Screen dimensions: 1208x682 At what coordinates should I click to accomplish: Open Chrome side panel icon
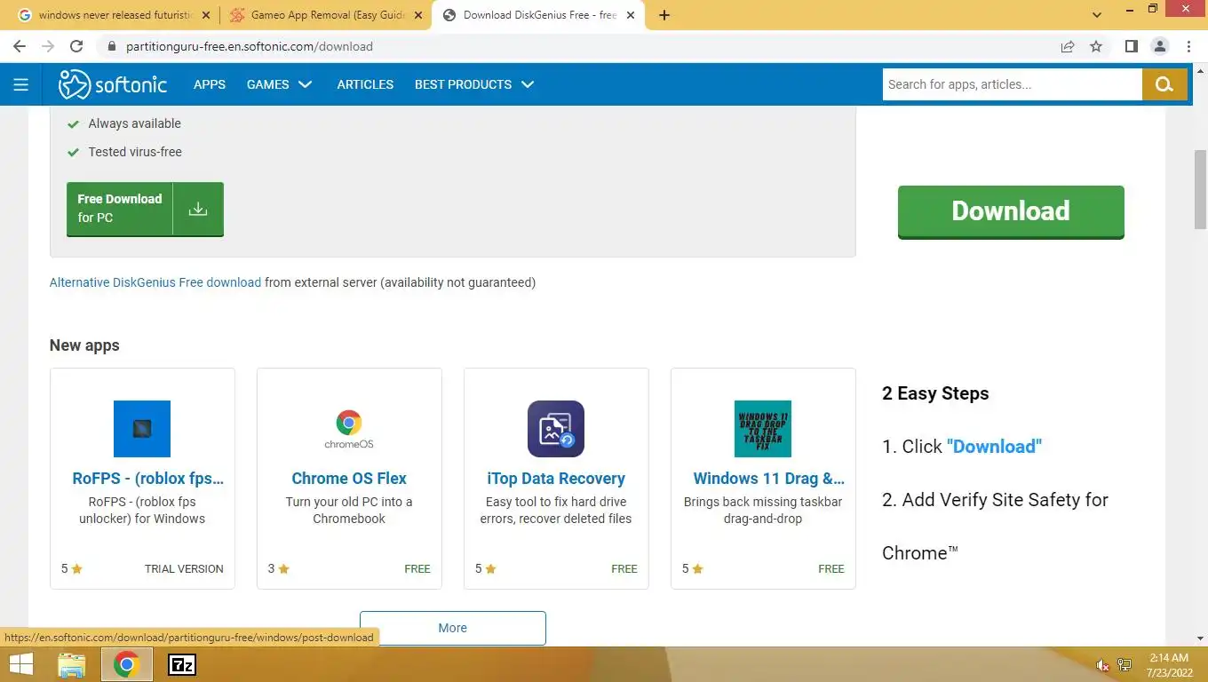1131,46
